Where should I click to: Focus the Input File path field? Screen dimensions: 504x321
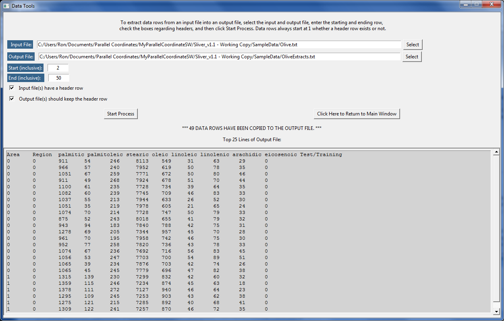[x=218, y=45]
